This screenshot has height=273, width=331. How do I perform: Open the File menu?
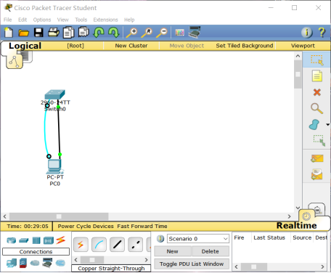pos(7,20)
